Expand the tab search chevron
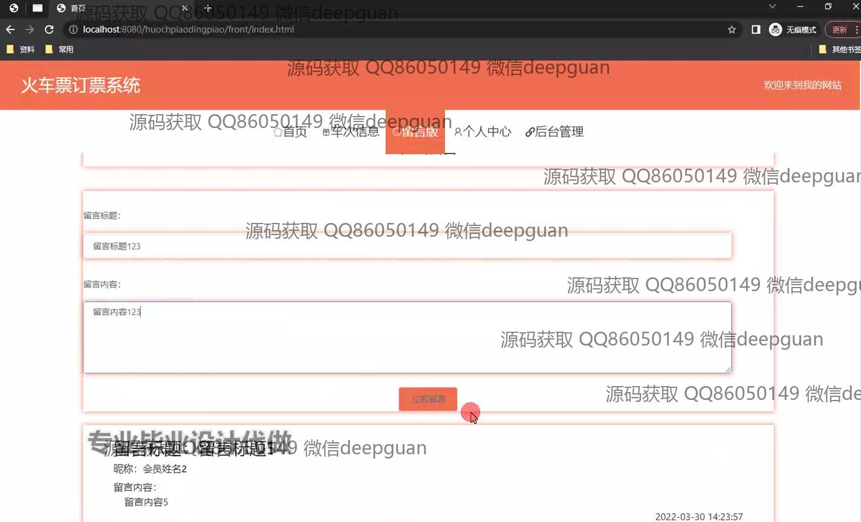861x522 pixels. click(772, 7)
